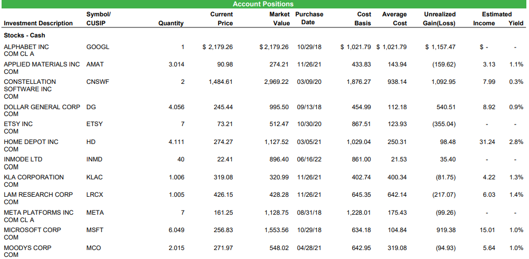Click Constellation estimated income 7.99
Image resolution: width=529 pixels, height=259 pixels.
[x=489, y=82]
